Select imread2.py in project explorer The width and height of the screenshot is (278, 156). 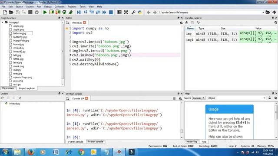tap(19, 52)
